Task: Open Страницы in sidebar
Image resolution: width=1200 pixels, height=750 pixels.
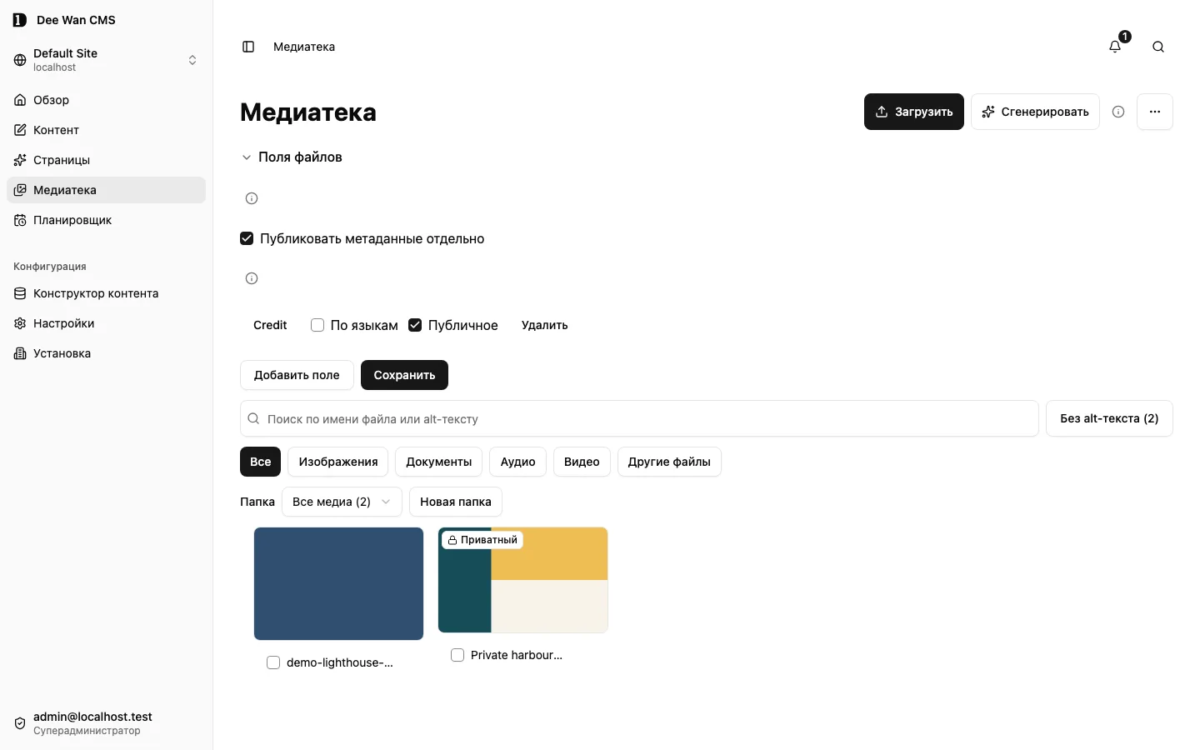Action: coord(106,160)
